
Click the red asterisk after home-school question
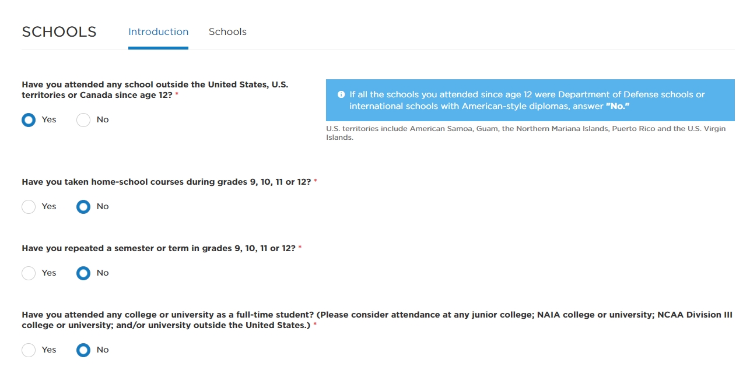316,181
